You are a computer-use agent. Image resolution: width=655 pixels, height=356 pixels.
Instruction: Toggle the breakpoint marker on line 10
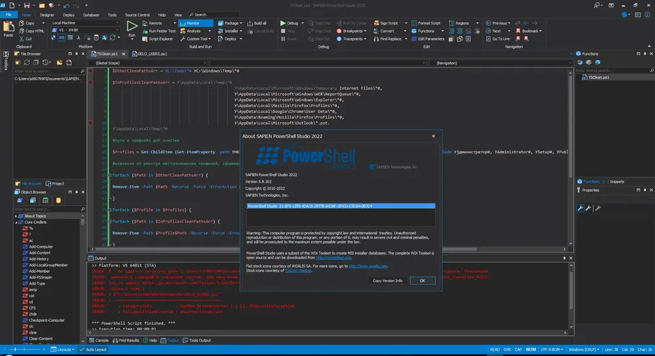tap(90, 123)
